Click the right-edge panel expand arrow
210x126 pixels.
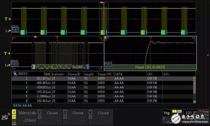click(208, 55)
